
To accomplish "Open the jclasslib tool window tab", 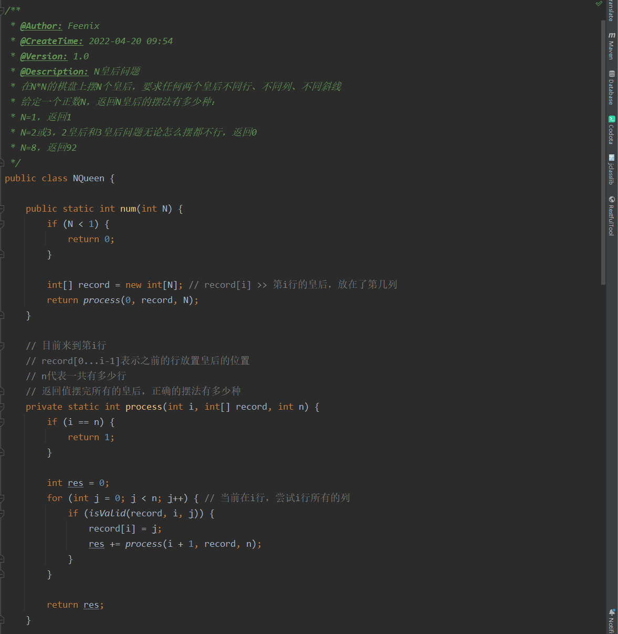I will 612,169.
